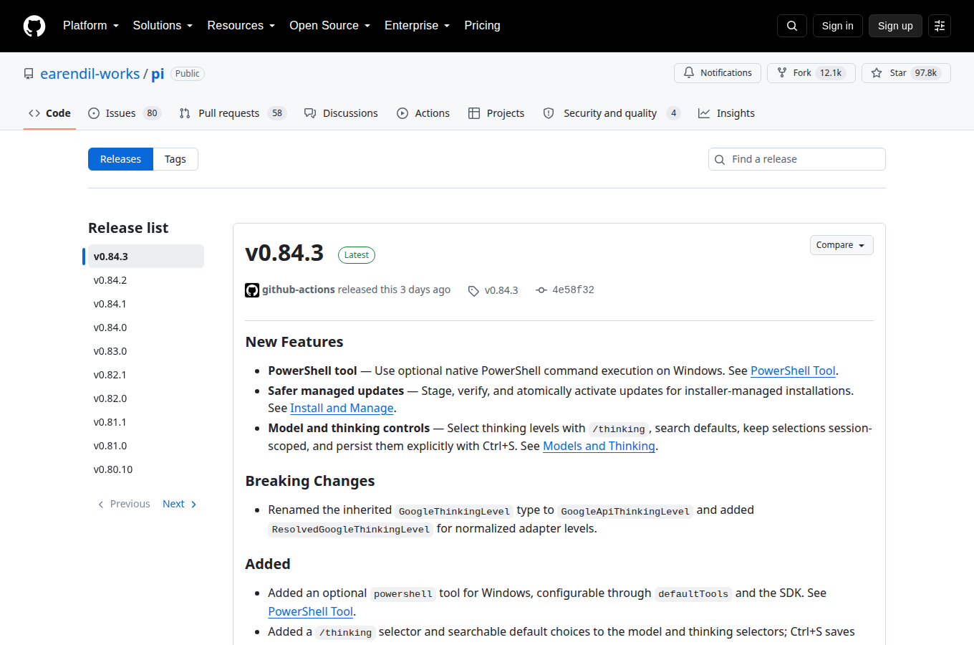Go to the Discussions tab
This screenshot has height=645, width=974.
[x=341, y=113]
